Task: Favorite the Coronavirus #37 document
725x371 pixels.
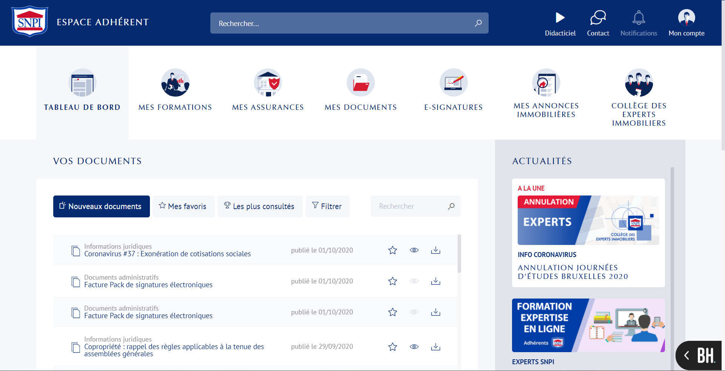Action: click(393, 250)
